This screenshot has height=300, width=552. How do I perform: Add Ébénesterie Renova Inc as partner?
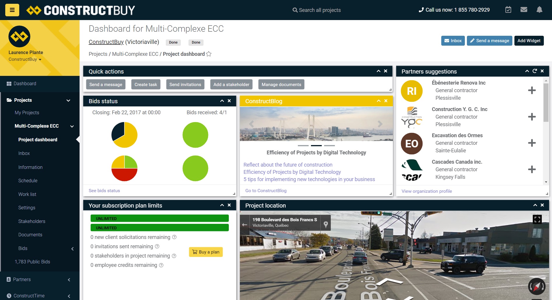532,90
